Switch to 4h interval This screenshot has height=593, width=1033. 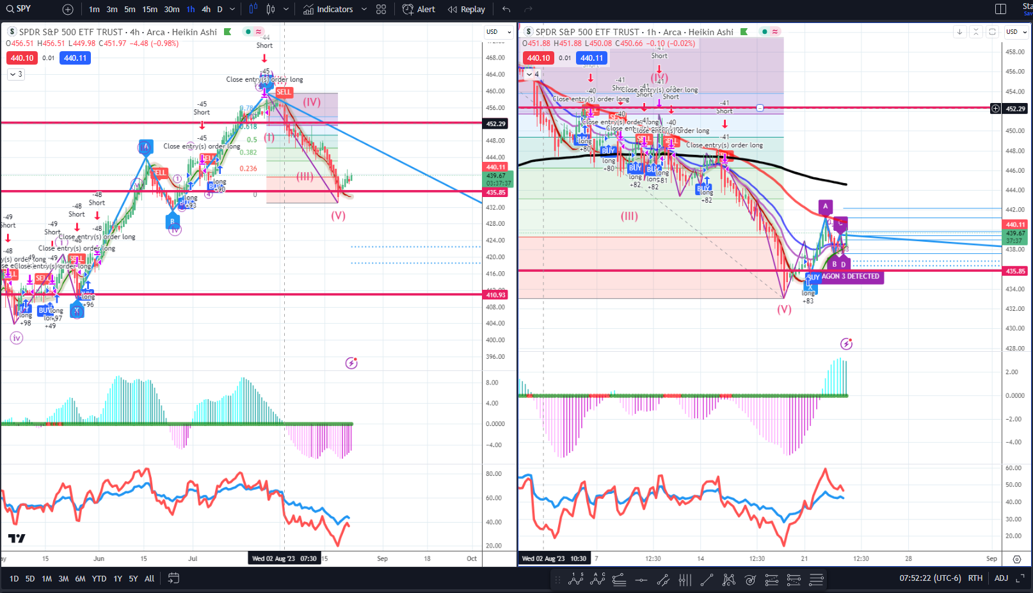pyautogui.click(x=206, y=9)
